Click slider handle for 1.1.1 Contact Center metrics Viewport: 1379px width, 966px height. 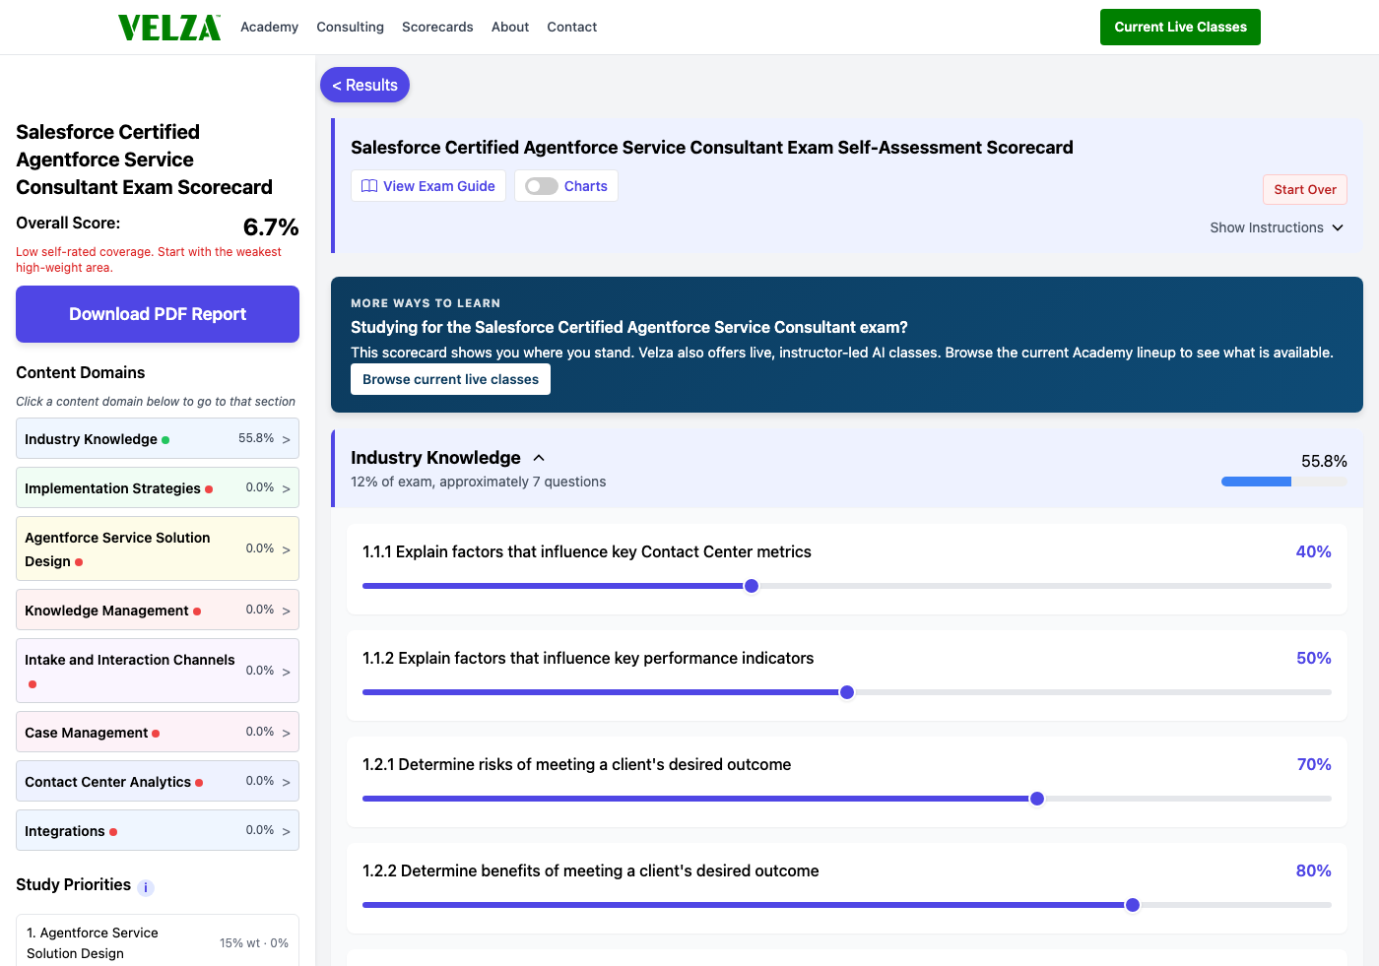[x=752, y=586]
